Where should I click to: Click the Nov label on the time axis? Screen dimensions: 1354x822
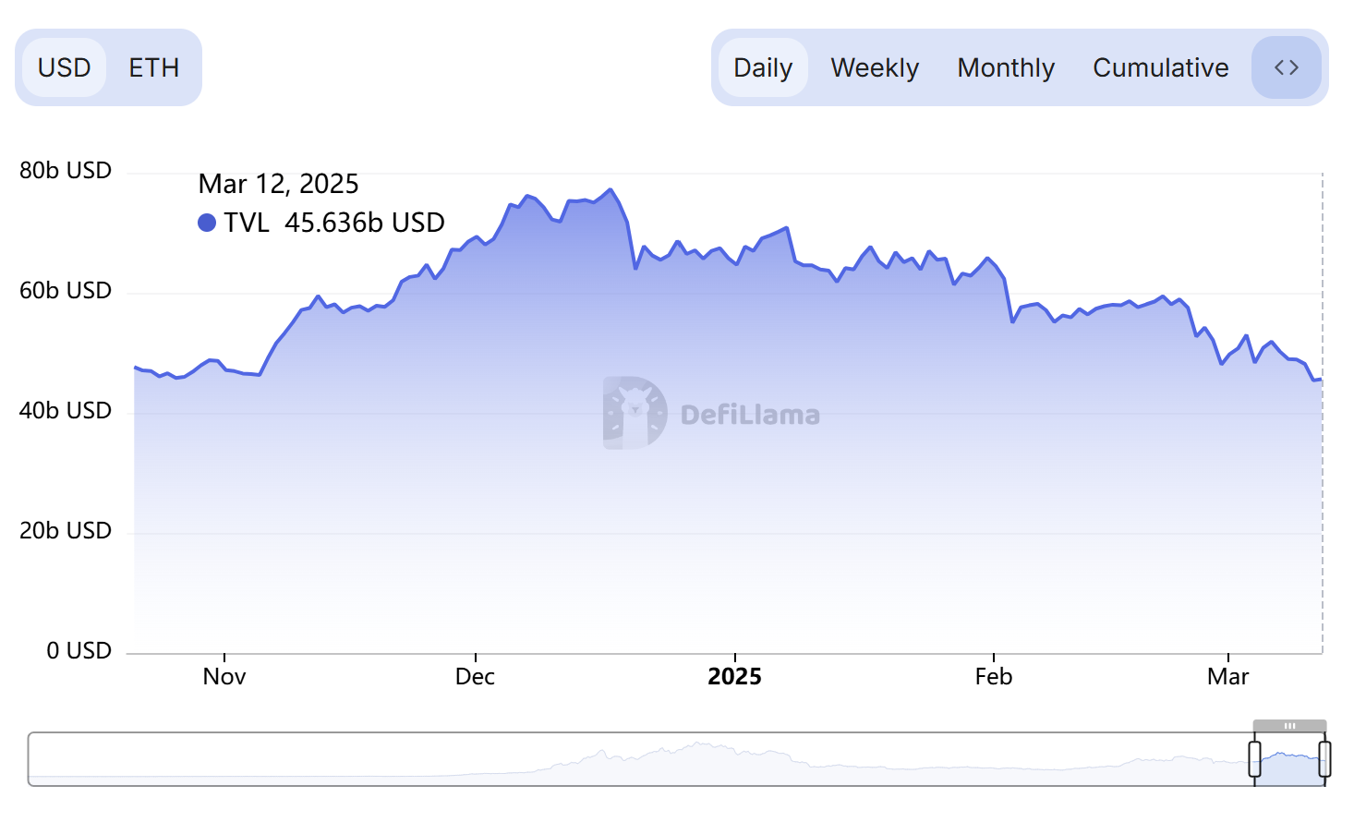(224, 677)
